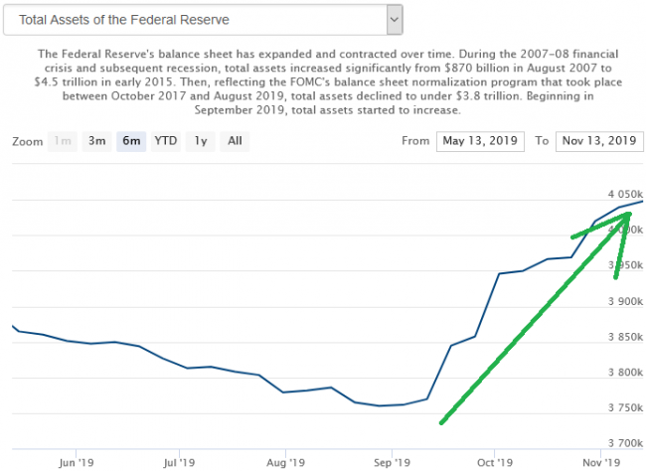The height and width of the screenshot is (471, 646).
Task: Choose the 6m zoom option
Action: pyautogui.click(x=130, y=141)
